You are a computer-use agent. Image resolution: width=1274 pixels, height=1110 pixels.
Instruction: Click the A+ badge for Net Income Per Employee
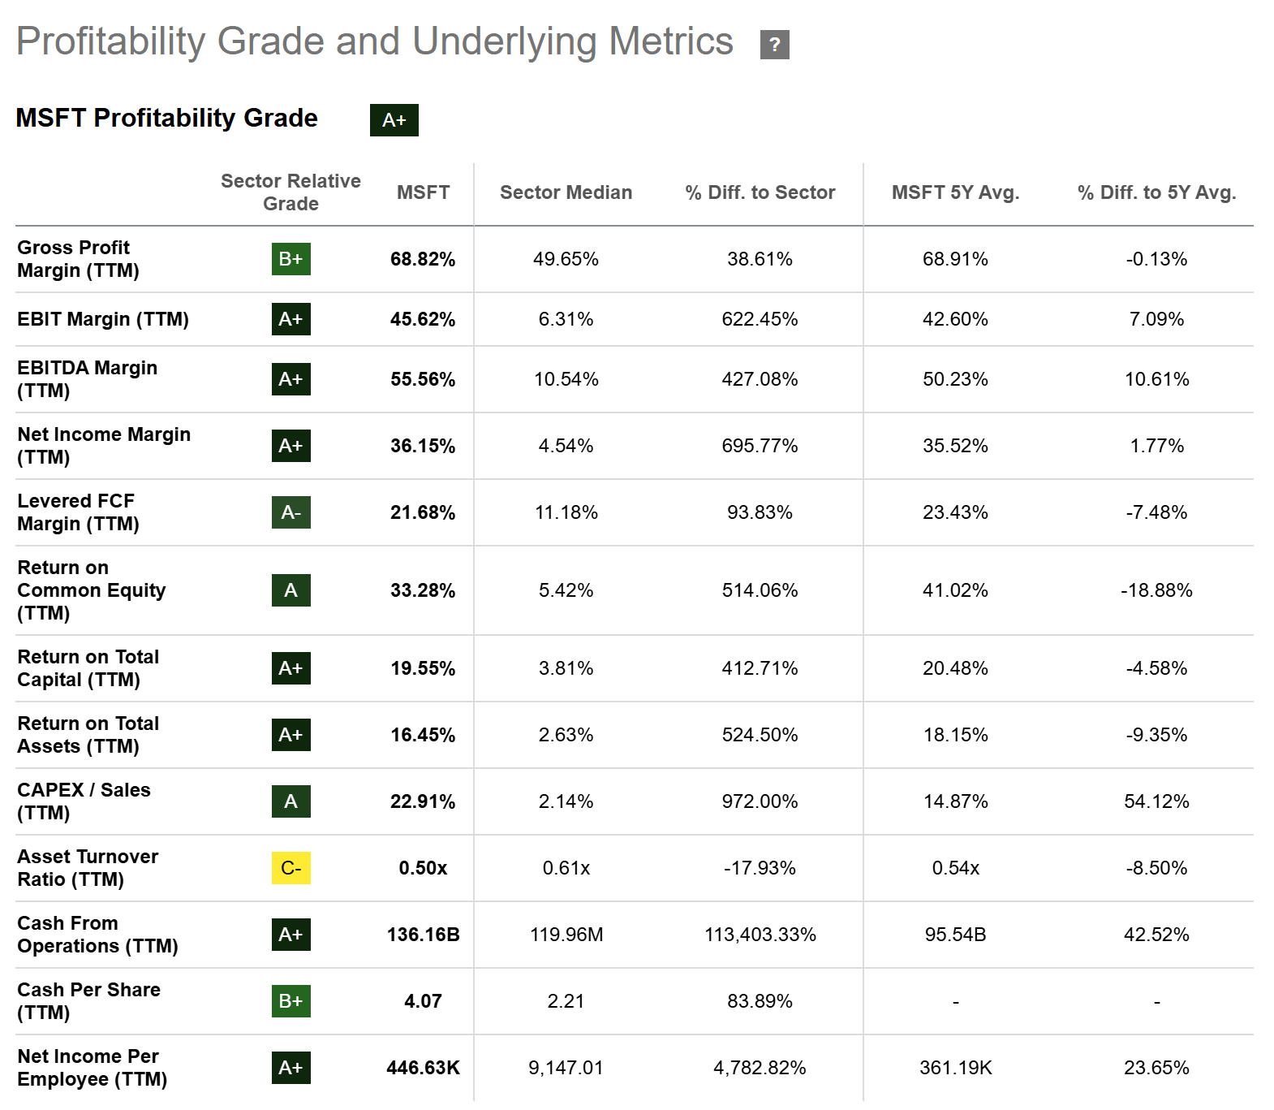[291, 1068]
